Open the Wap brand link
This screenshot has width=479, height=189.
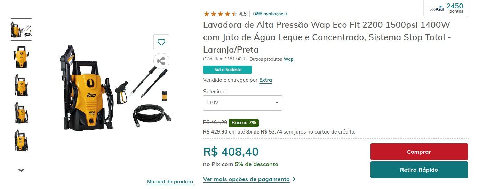pyautogui.click(x=288, y=59)
